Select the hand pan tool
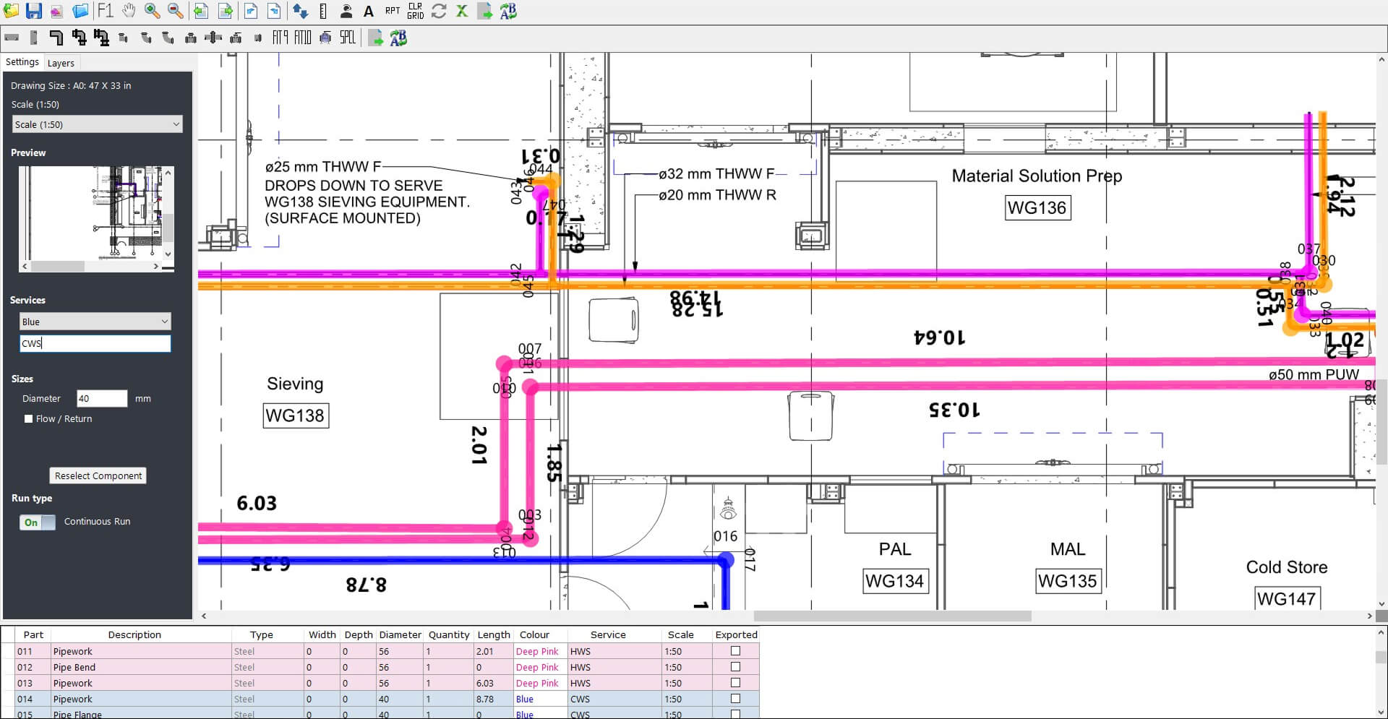This screenshot has height=719, width=1388. point(129,11)
